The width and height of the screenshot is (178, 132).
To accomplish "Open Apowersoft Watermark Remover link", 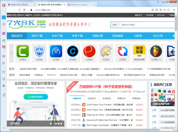I will 110,120.
